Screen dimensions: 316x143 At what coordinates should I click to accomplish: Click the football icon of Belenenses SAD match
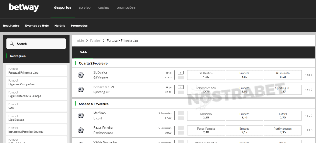coord(81,90)
